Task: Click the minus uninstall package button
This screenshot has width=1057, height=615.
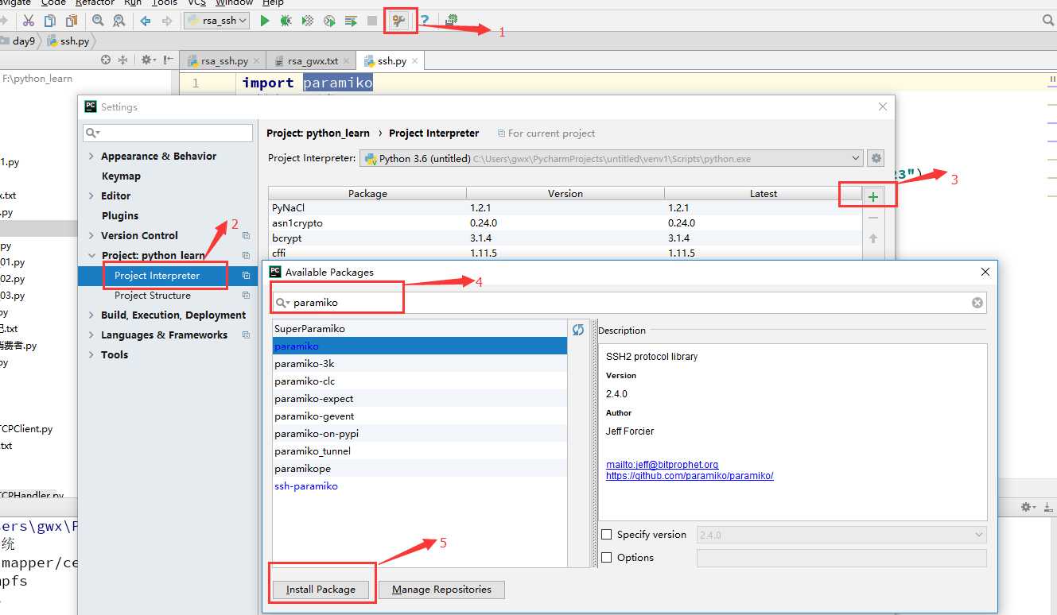Action: coord(873,218)
